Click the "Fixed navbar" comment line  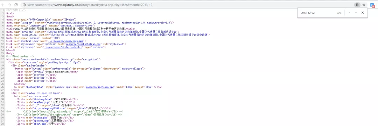(20, 56)
